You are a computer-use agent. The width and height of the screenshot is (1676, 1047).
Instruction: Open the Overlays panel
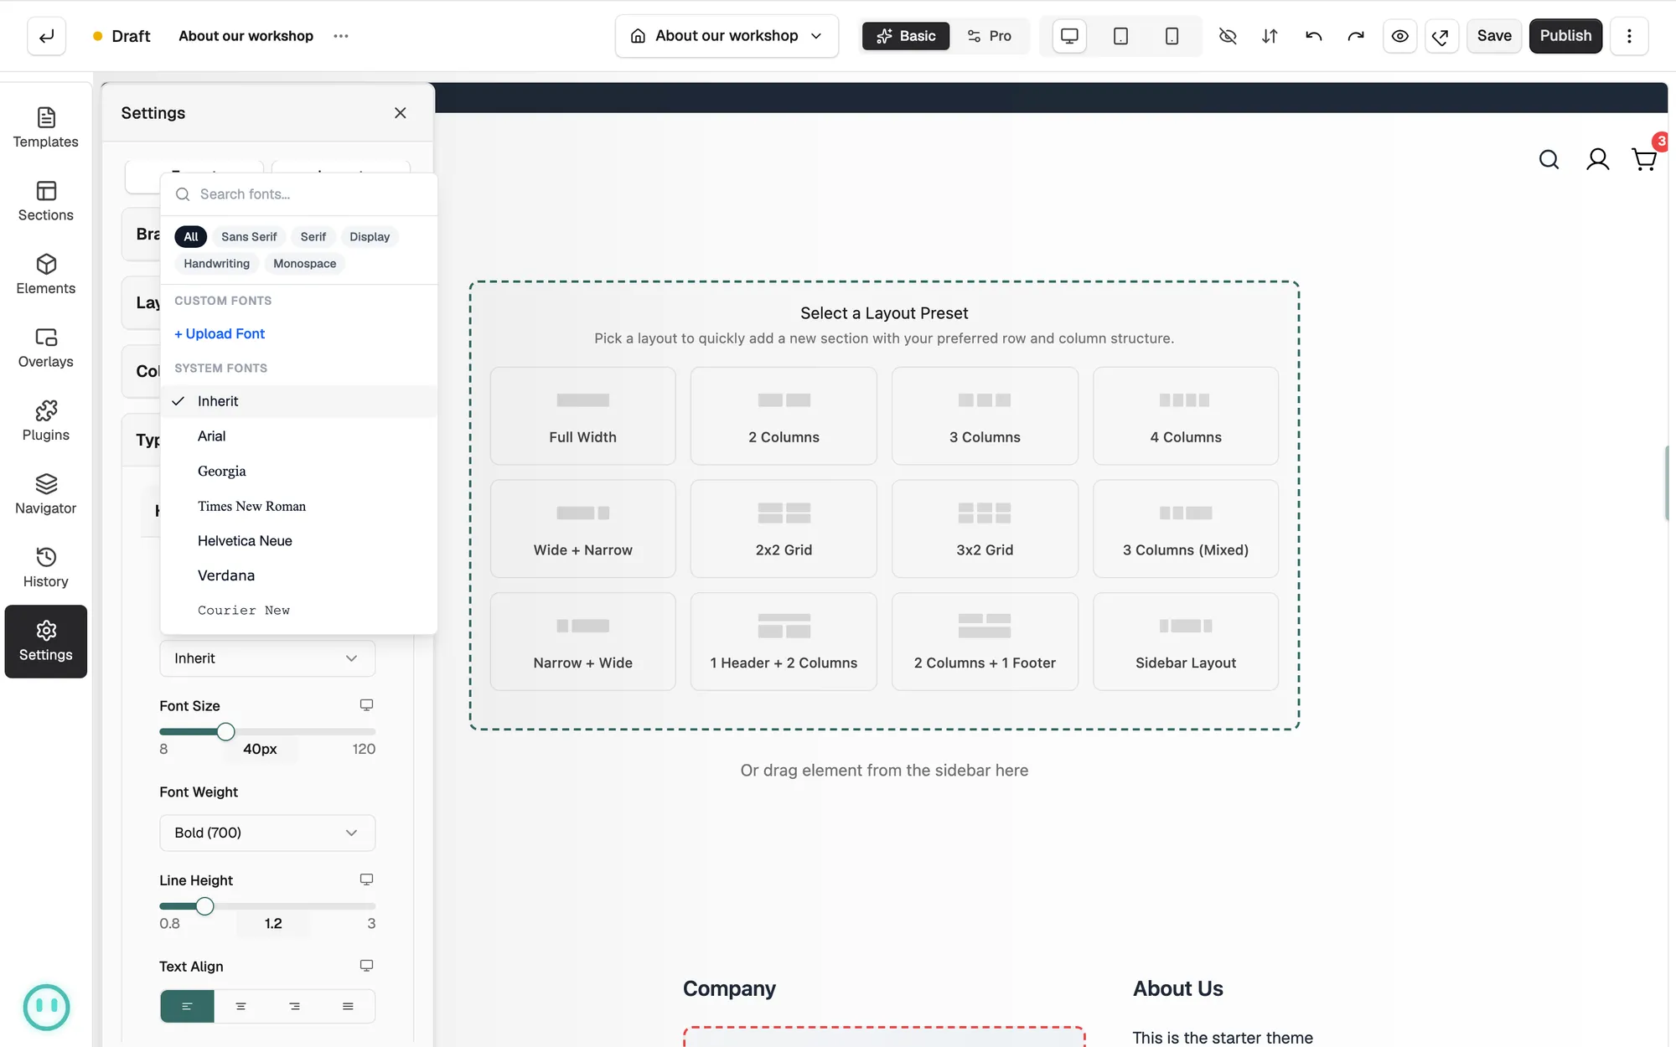click(x=45, y=348)
